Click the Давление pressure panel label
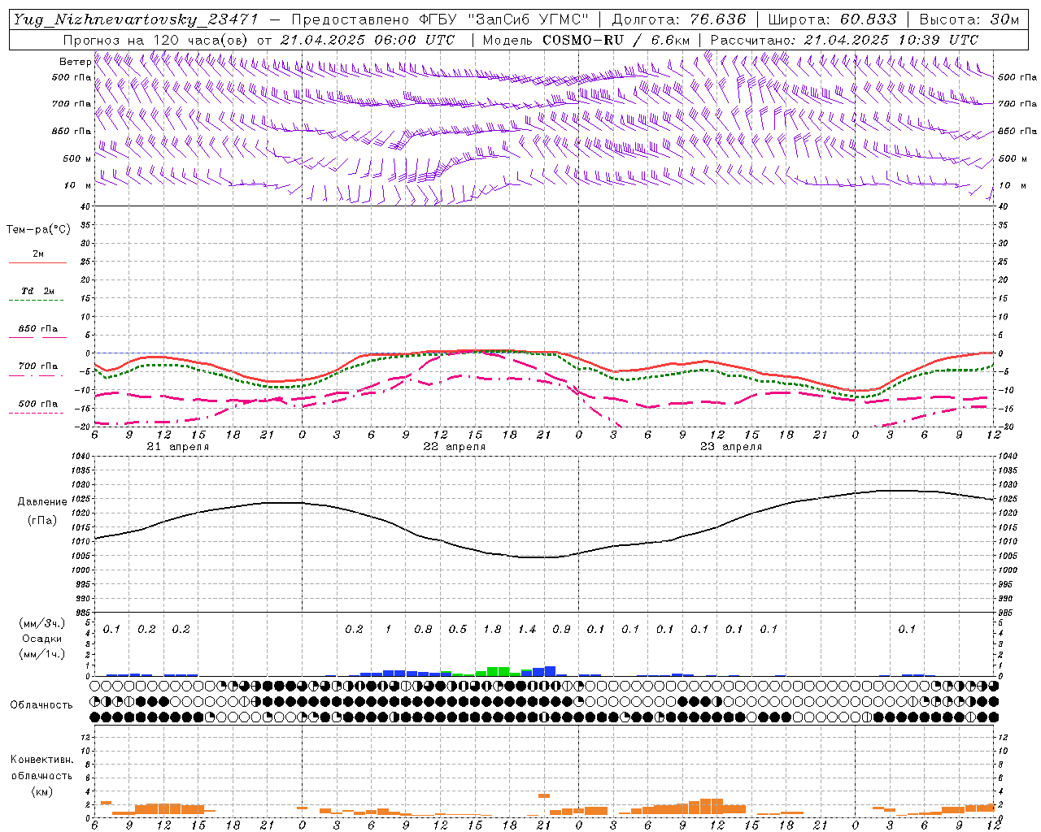 [x=42, y=502]
